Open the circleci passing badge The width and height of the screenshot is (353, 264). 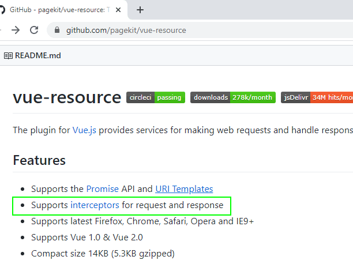(x=156, y=97)
